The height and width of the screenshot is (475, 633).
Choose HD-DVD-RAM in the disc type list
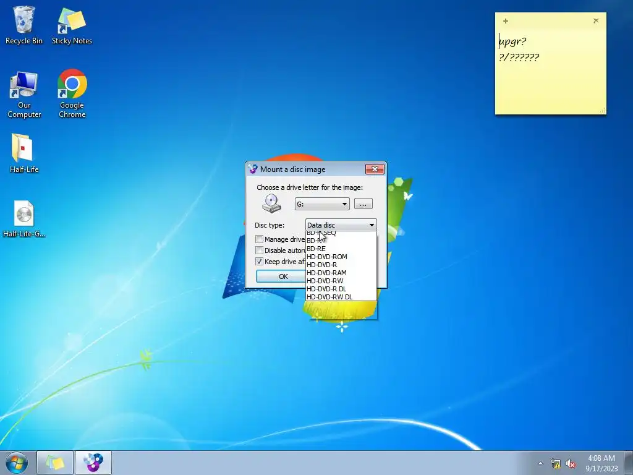coord(341,273)
